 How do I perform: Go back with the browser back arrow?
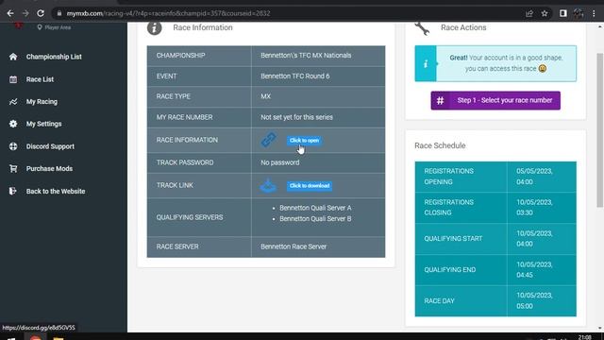tap(10, 13)
